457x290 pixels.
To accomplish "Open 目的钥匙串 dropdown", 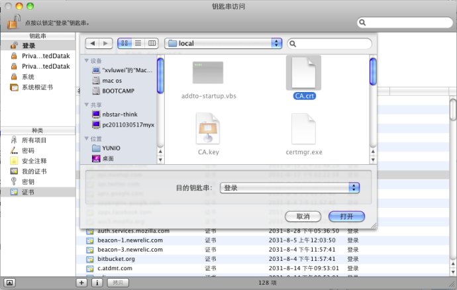I will pos(289,187).
